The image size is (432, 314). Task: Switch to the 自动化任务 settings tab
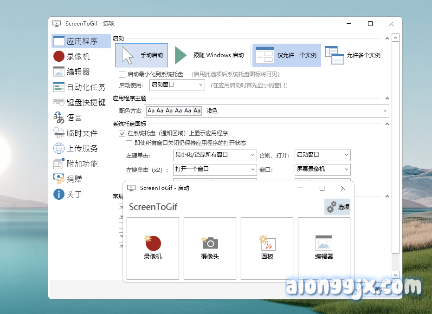[86, 87]
